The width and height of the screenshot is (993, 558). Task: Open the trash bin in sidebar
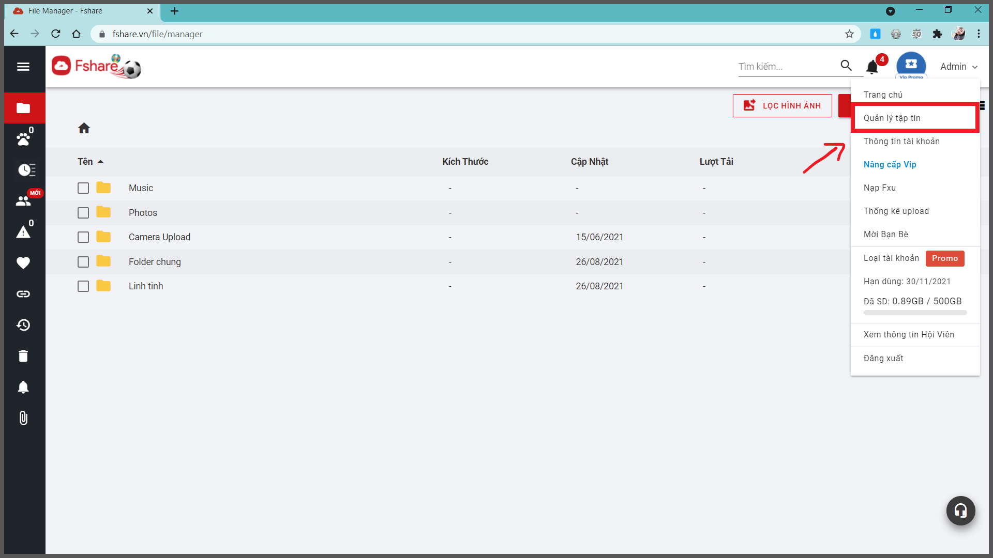[x=23, y=356]
